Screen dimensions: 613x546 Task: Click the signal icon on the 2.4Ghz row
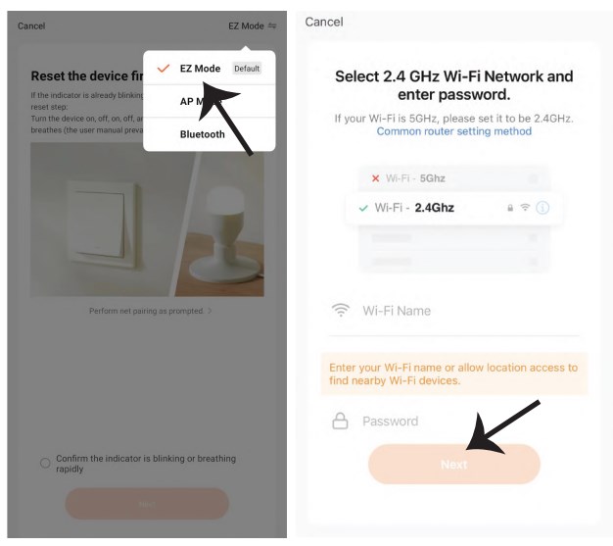coord(525,208)
